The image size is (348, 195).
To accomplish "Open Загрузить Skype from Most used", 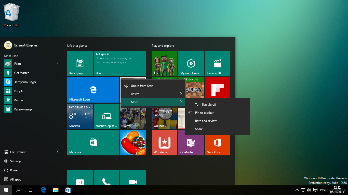I will click(32, 82).
